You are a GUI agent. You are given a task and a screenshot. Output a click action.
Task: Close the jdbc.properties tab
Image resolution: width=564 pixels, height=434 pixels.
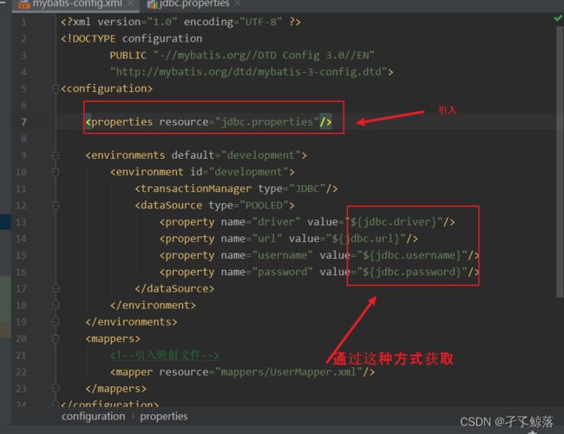pos(236,4)
